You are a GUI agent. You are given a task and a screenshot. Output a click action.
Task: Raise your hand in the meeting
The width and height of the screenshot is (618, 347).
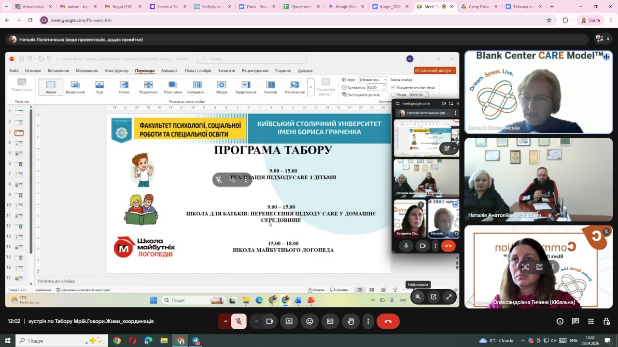351,321
